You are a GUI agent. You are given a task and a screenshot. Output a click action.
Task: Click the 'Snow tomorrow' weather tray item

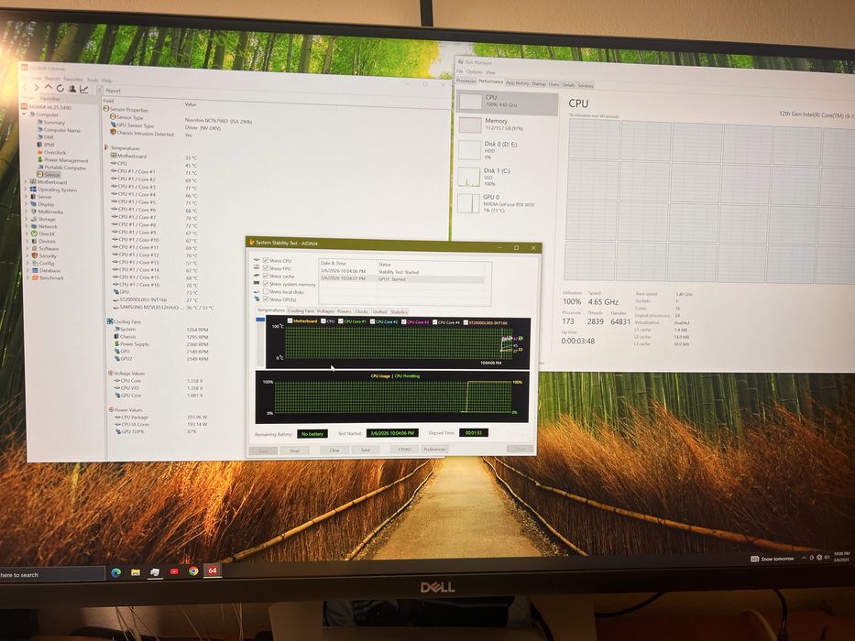pos(773,559)
